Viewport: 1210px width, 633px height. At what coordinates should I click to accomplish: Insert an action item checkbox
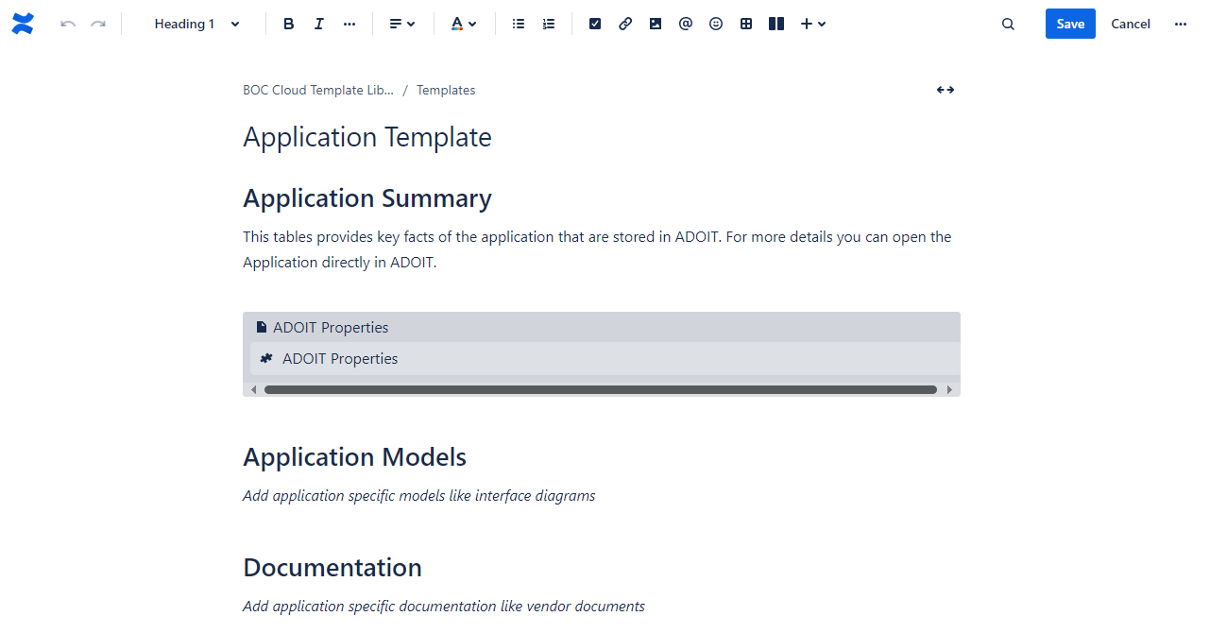(595, 24)
